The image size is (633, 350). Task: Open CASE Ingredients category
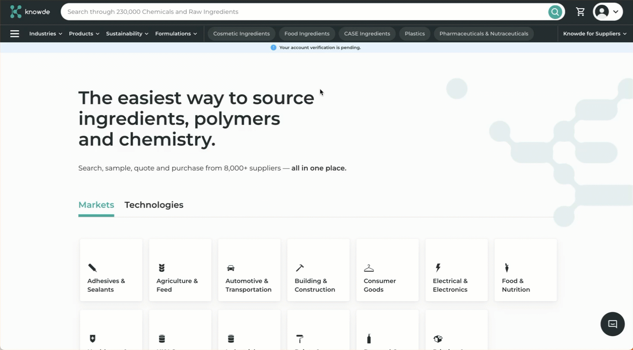click(367, 34)
